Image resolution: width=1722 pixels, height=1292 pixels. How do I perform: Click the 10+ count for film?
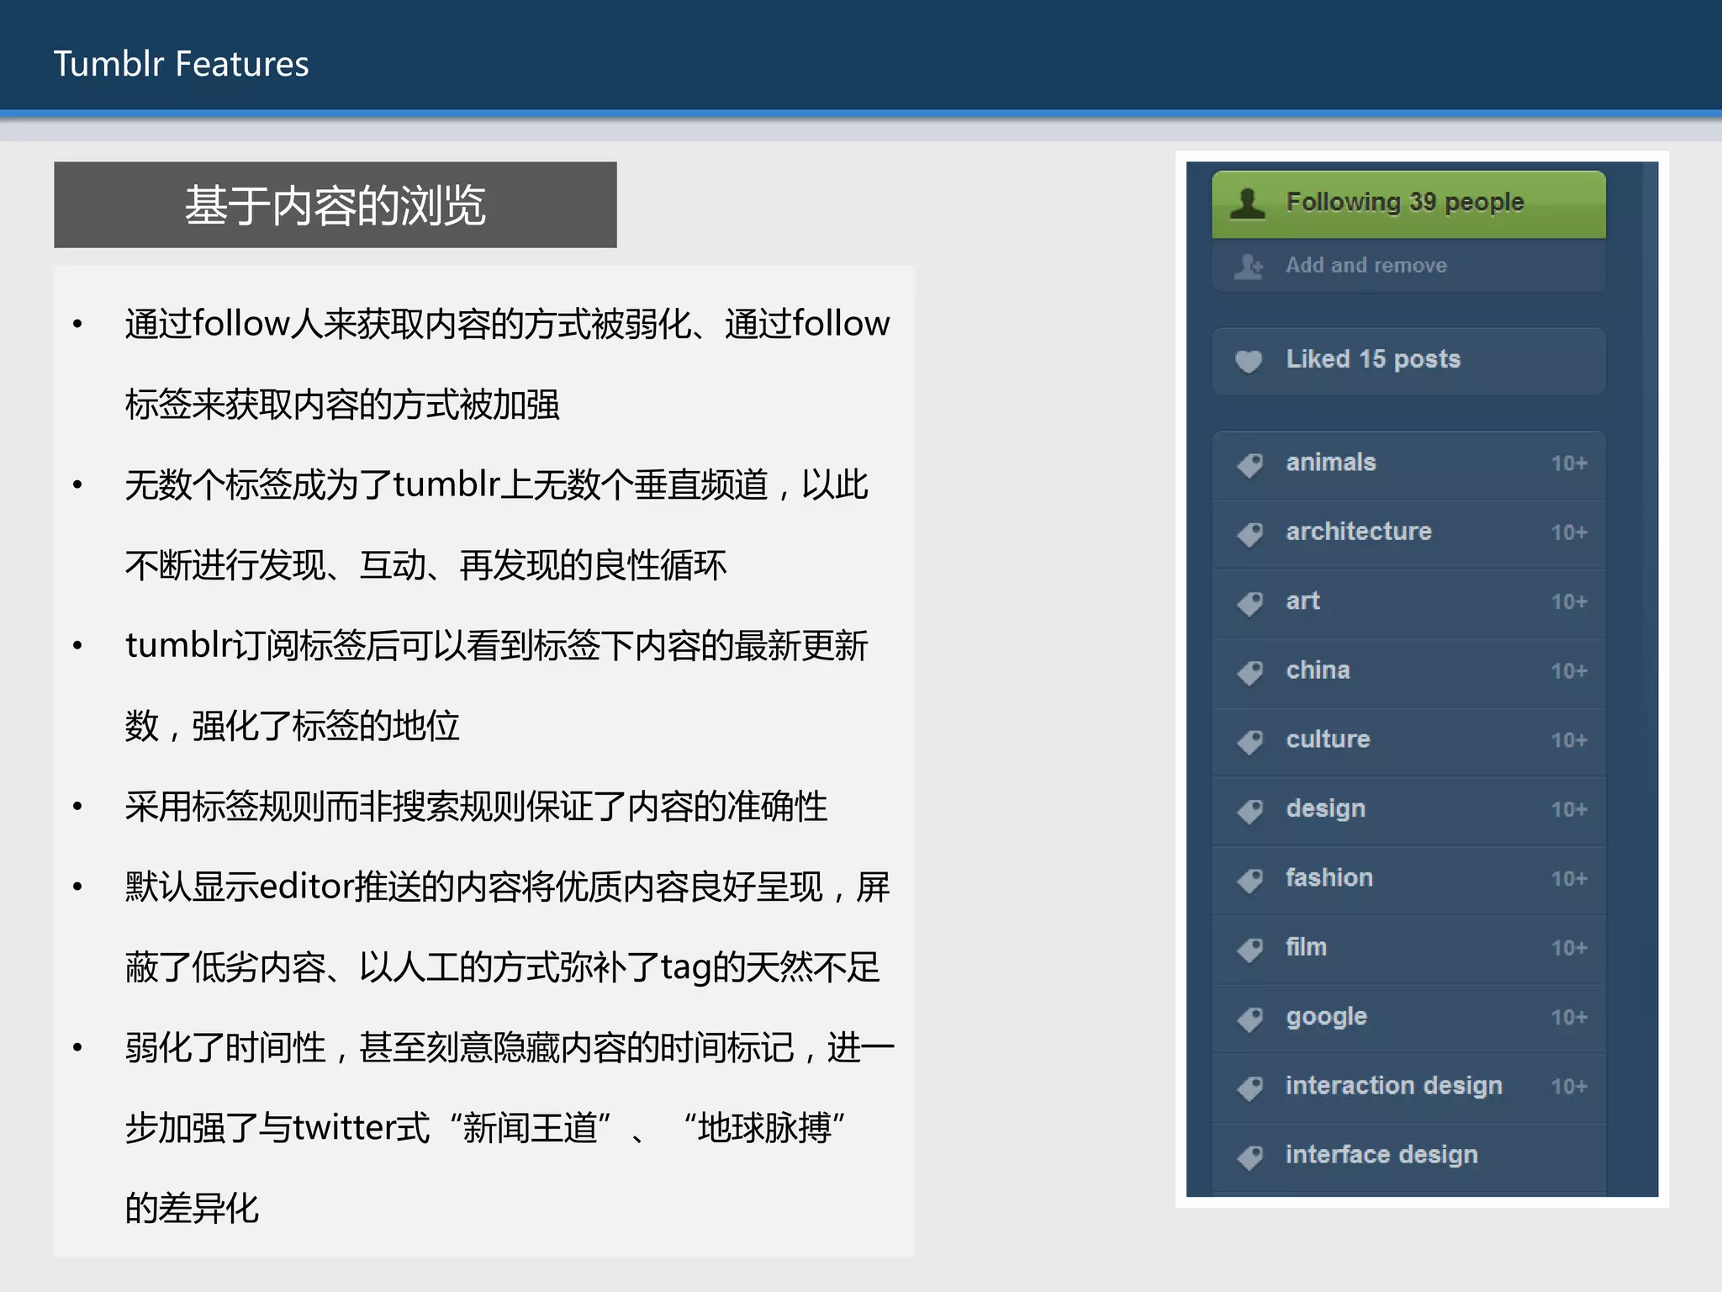1569,948
